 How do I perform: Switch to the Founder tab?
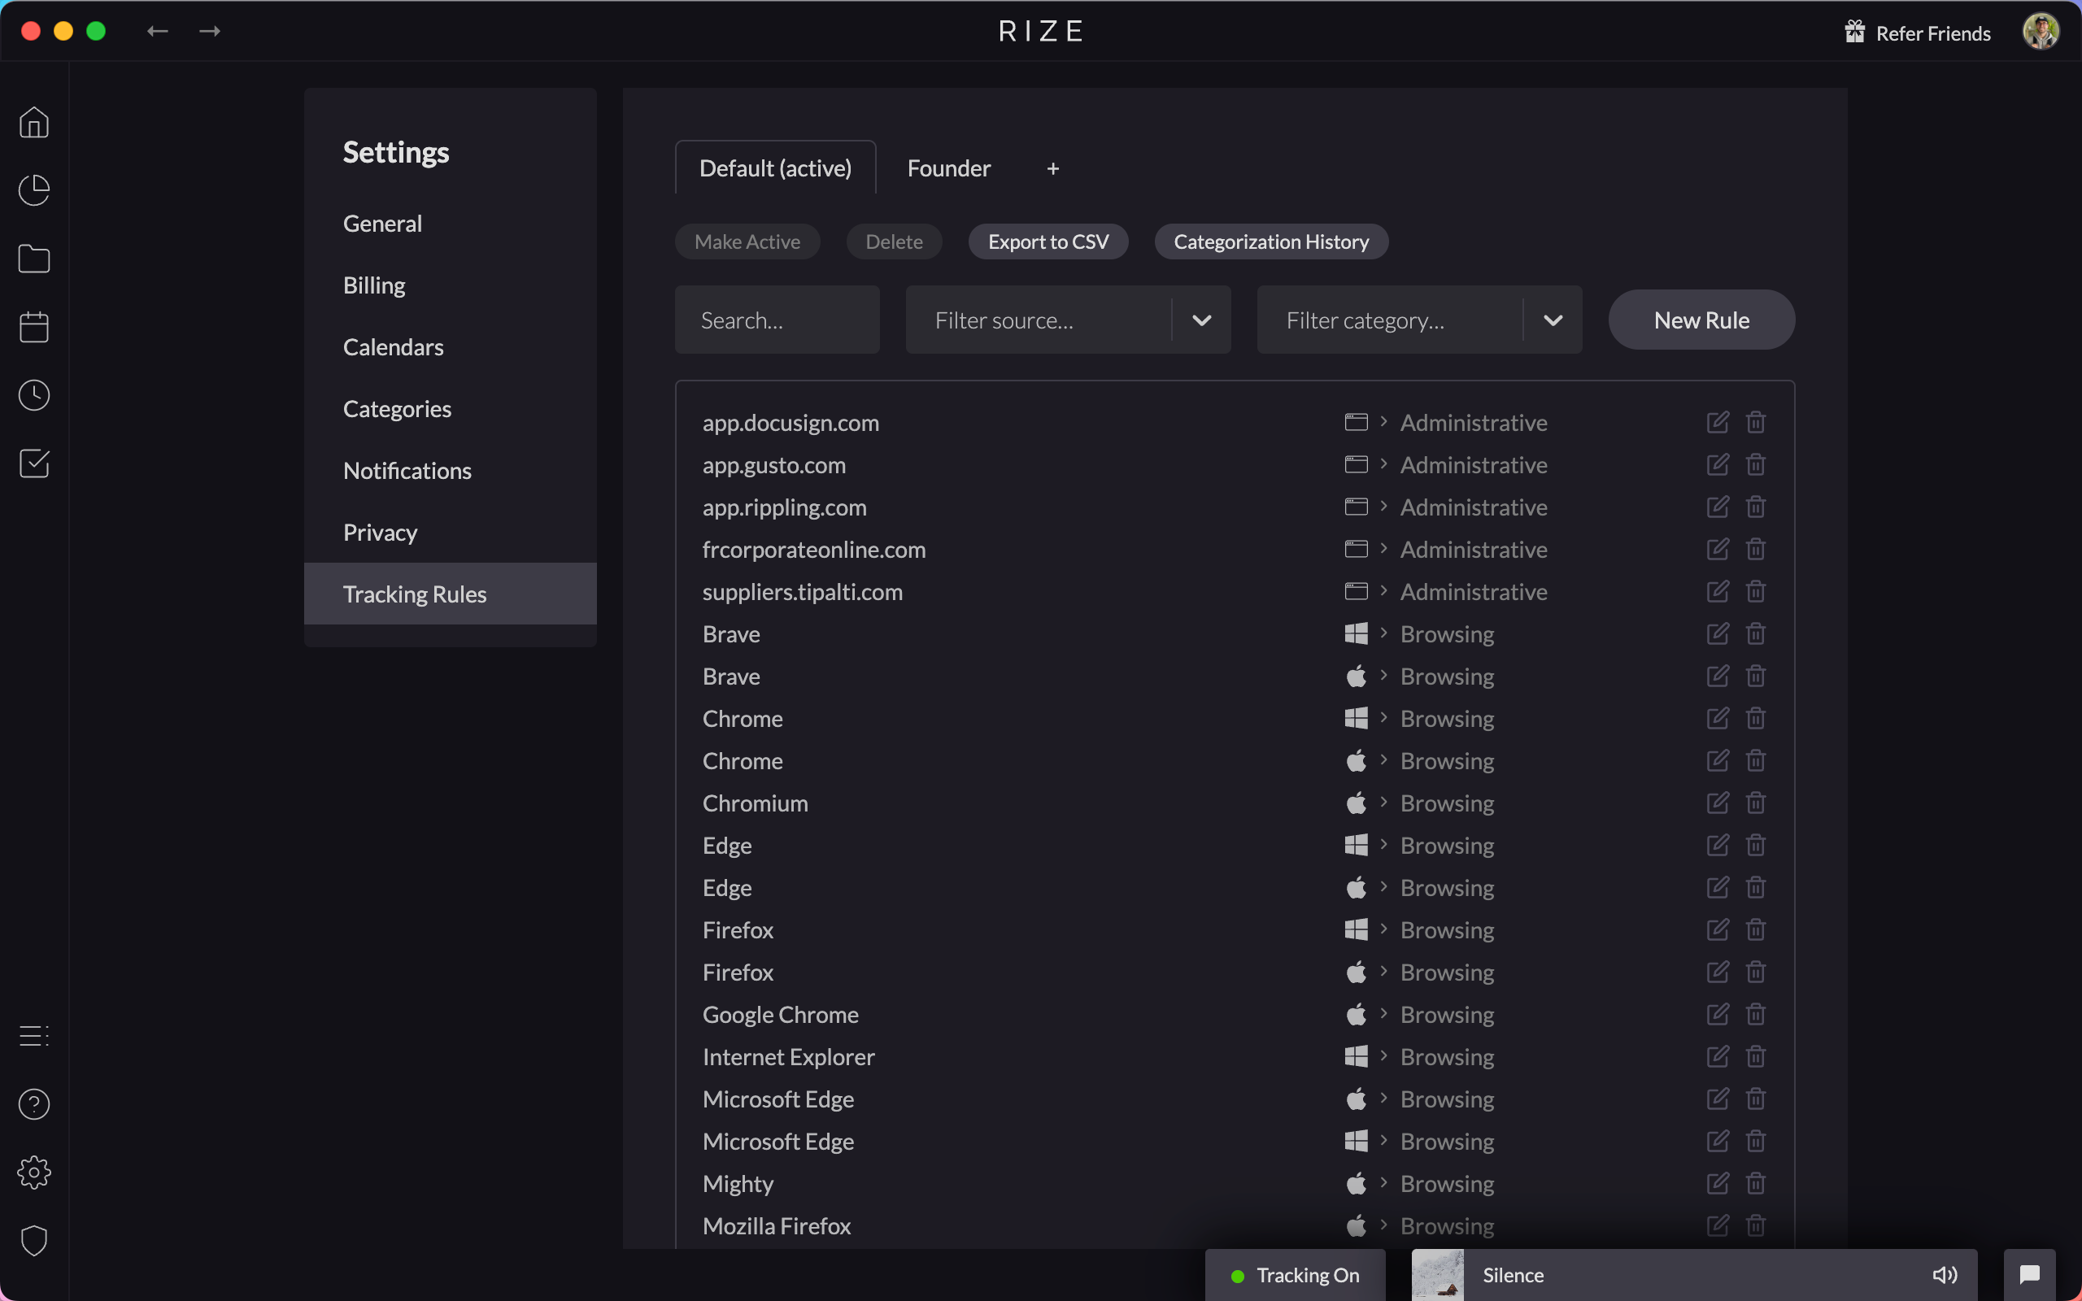pos(949,168)
